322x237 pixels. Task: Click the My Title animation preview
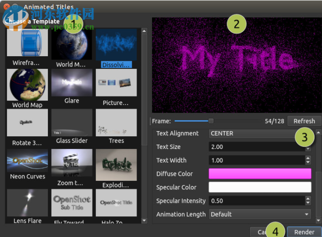point(237,65)
